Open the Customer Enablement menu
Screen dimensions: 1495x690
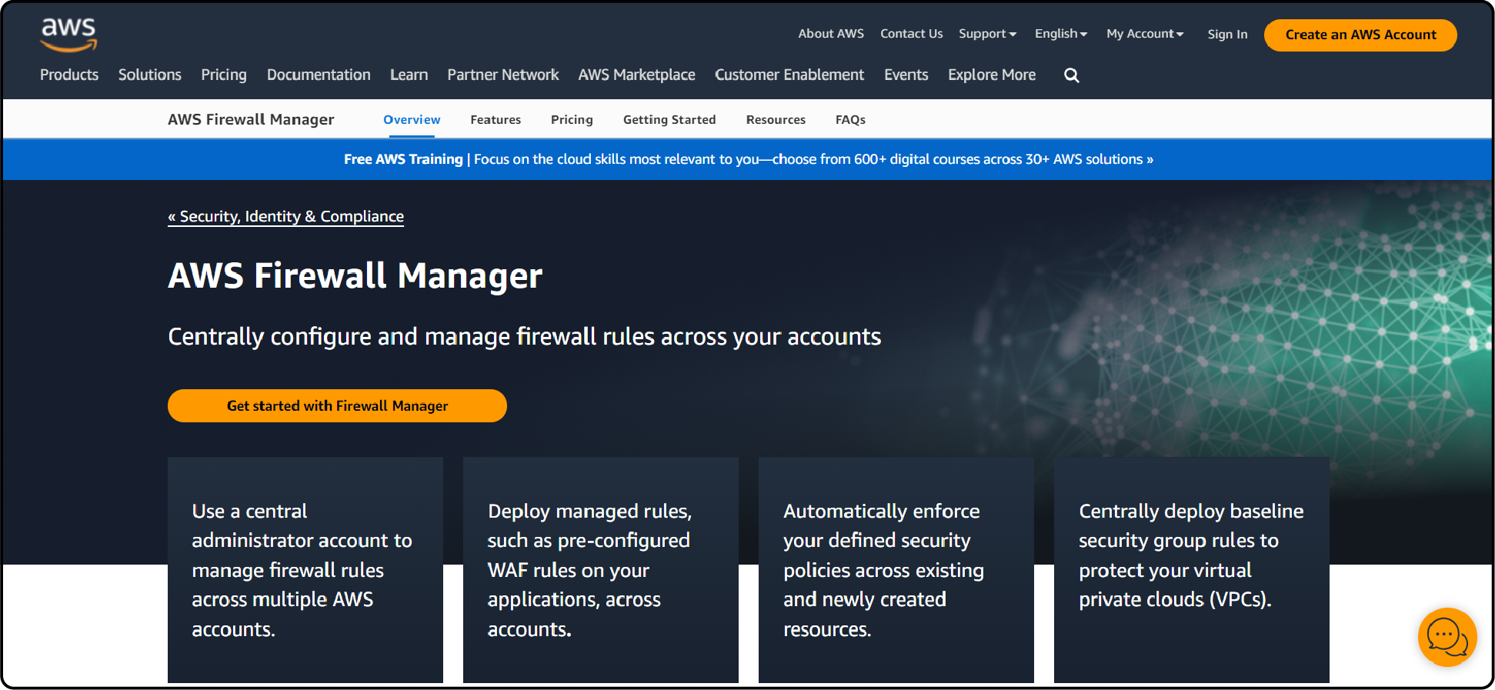789,75
